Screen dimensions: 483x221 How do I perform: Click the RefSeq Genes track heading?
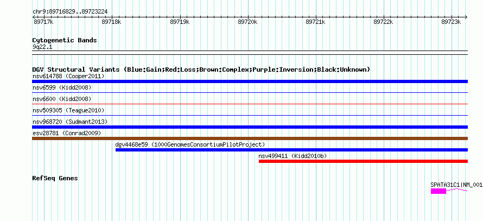tap(55, 179)
